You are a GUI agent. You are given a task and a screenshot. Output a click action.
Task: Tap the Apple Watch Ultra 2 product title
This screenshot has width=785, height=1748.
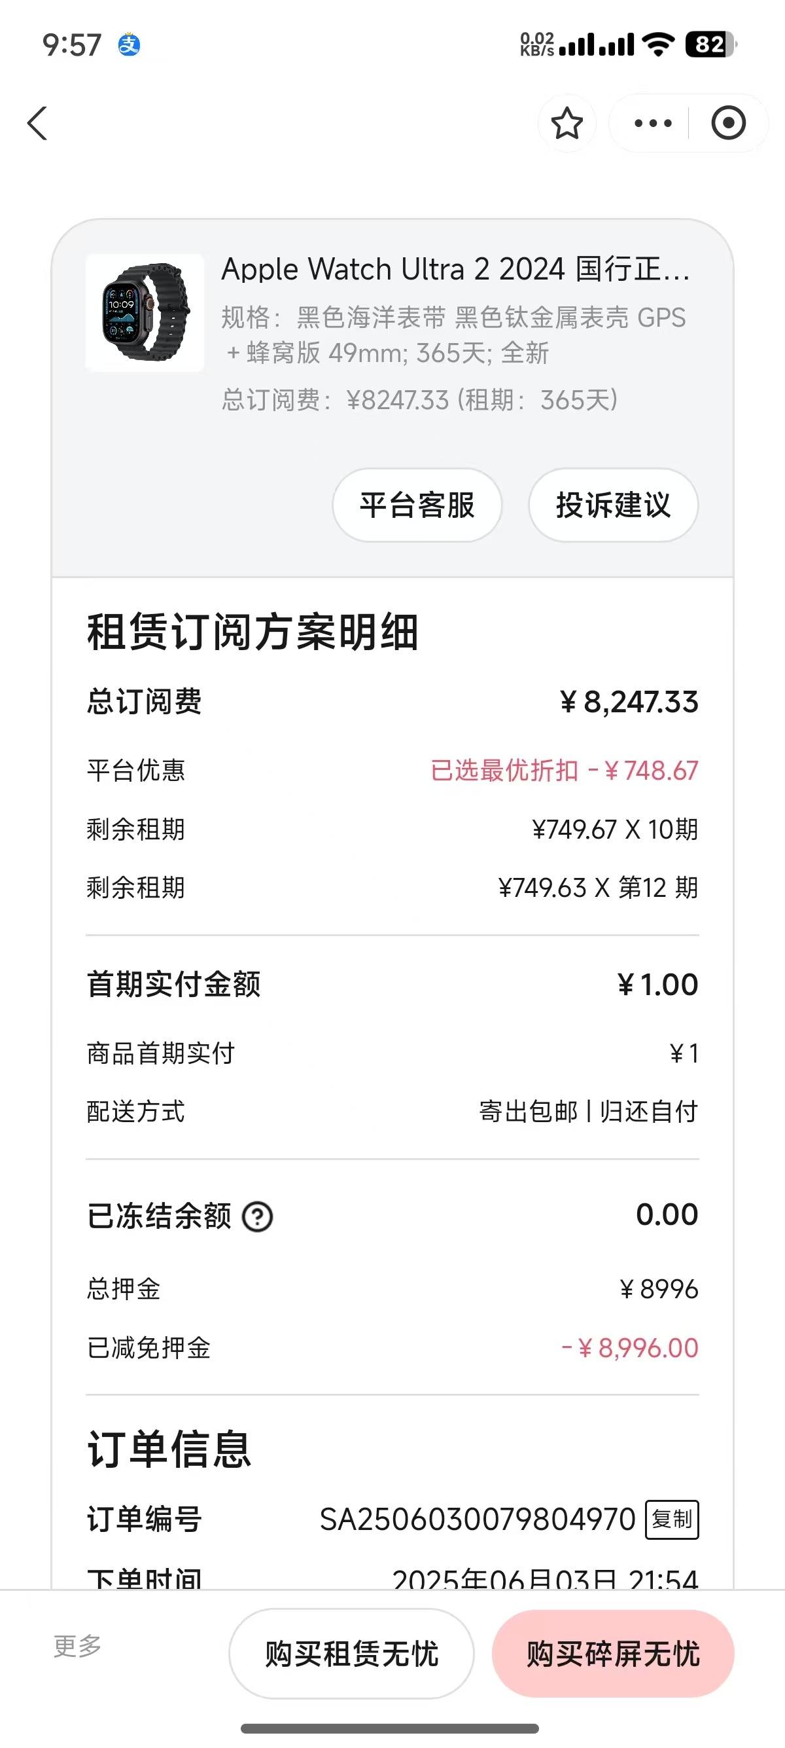click(455, 269)
